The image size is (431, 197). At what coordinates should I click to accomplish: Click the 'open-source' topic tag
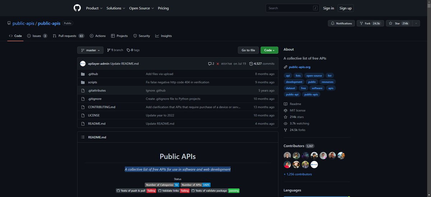[314, 76]
